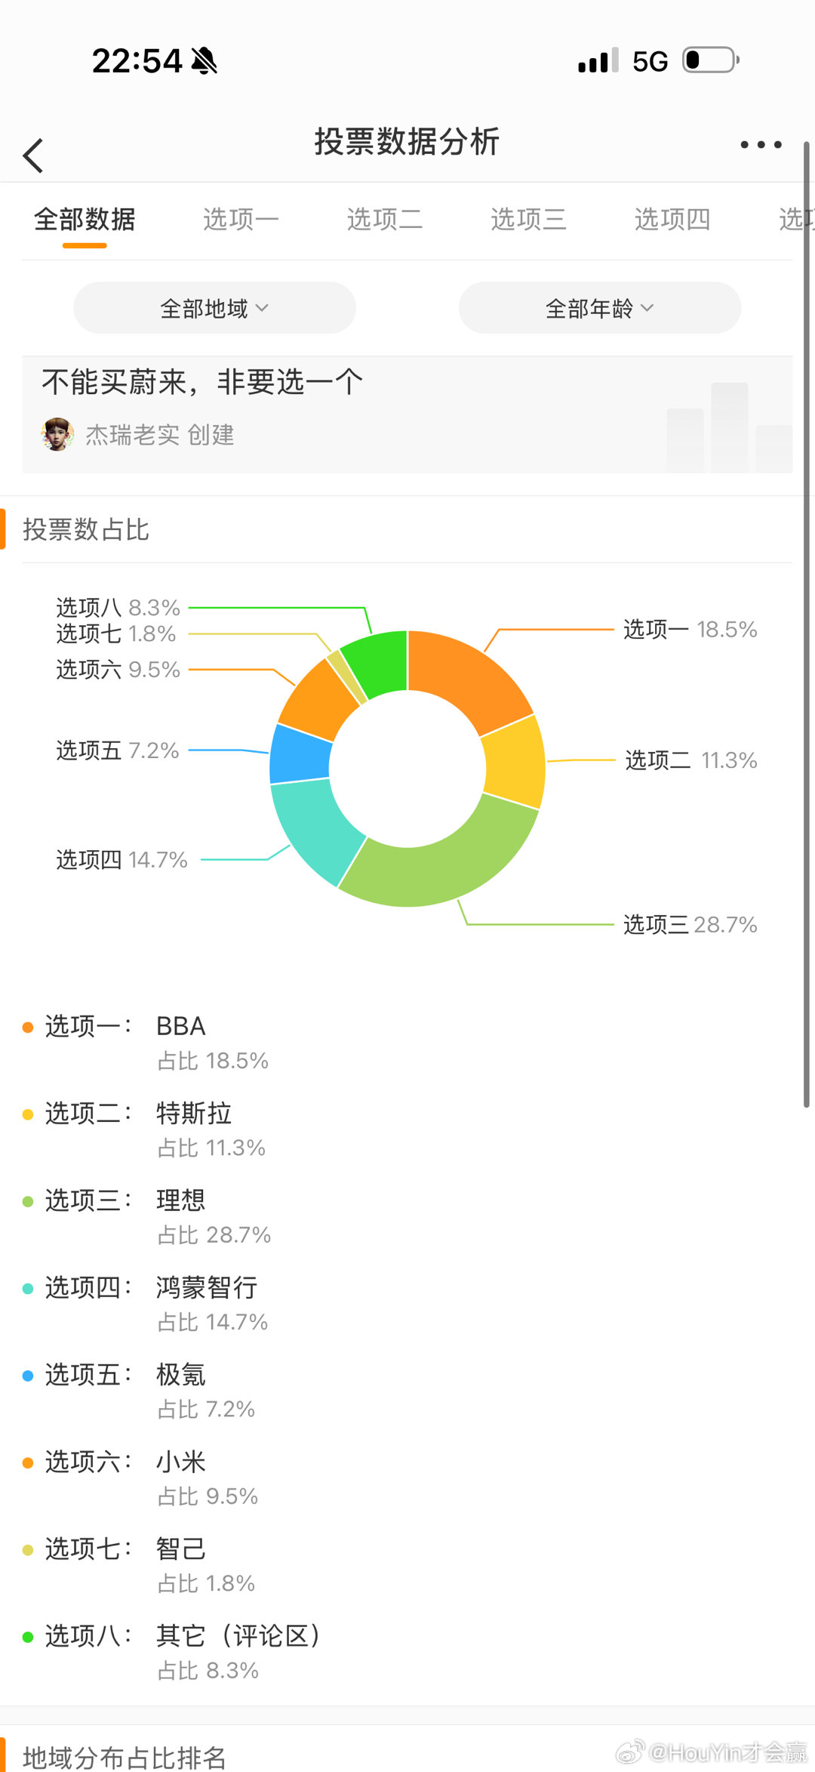Click the creator avatar of 杰瑞老实
The width and height of the screenshot is (815, 1772).
tap(59, 435)
